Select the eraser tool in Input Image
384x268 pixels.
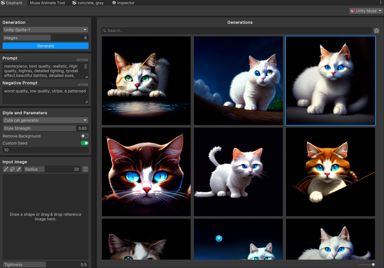[x=12, y=169]
